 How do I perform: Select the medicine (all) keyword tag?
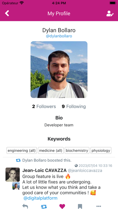coord(51,150)
